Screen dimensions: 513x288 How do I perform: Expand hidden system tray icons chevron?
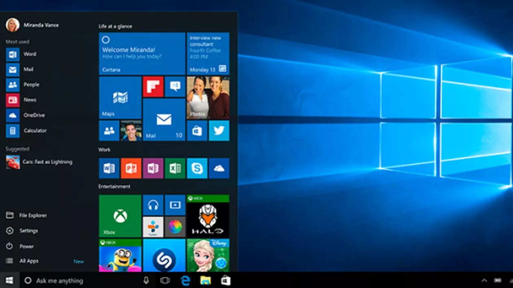tap(484, 280)
